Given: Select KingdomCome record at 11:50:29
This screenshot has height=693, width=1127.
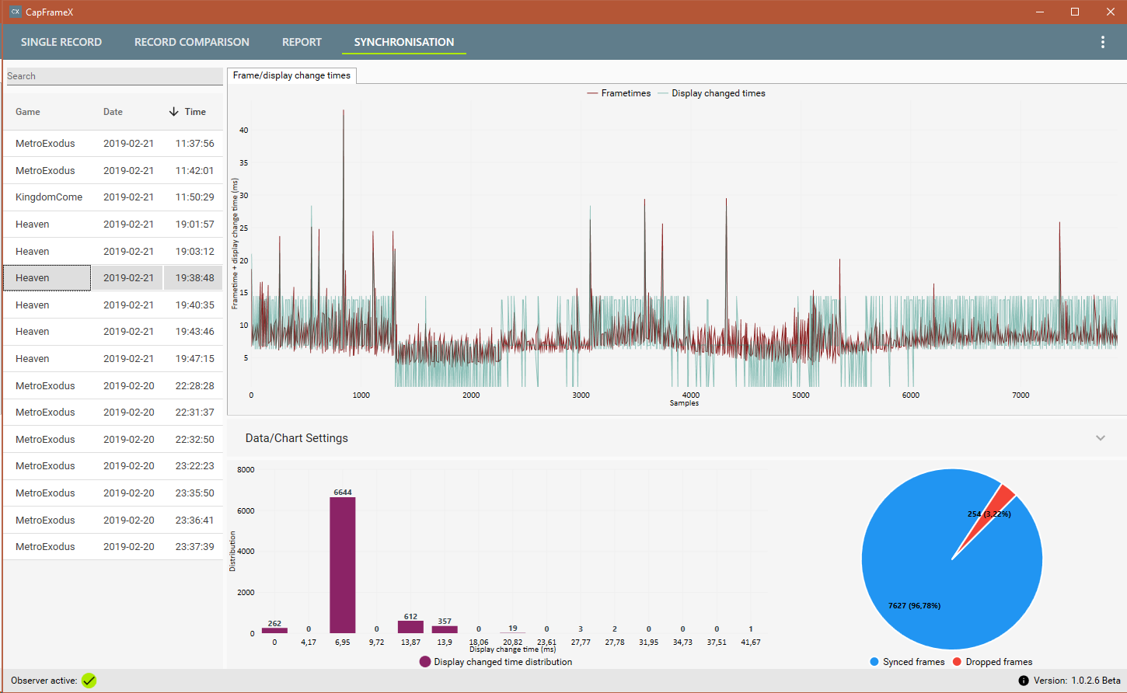Looking at the screenshot, I should click(x=113, y=197).
